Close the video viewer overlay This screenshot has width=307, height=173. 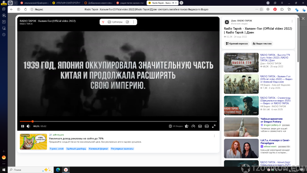(303, 18)
